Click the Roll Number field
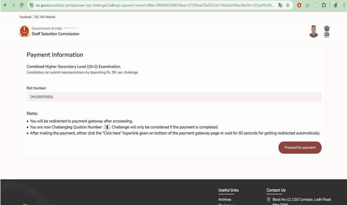 (x=174, y=97)
